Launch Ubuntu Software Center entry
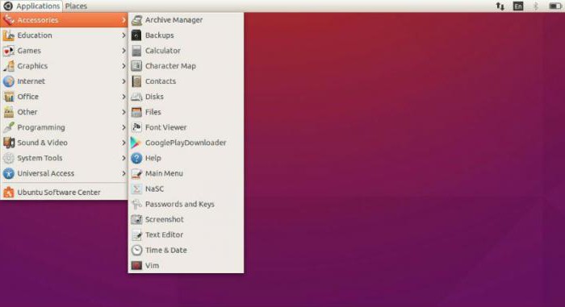 64,193
